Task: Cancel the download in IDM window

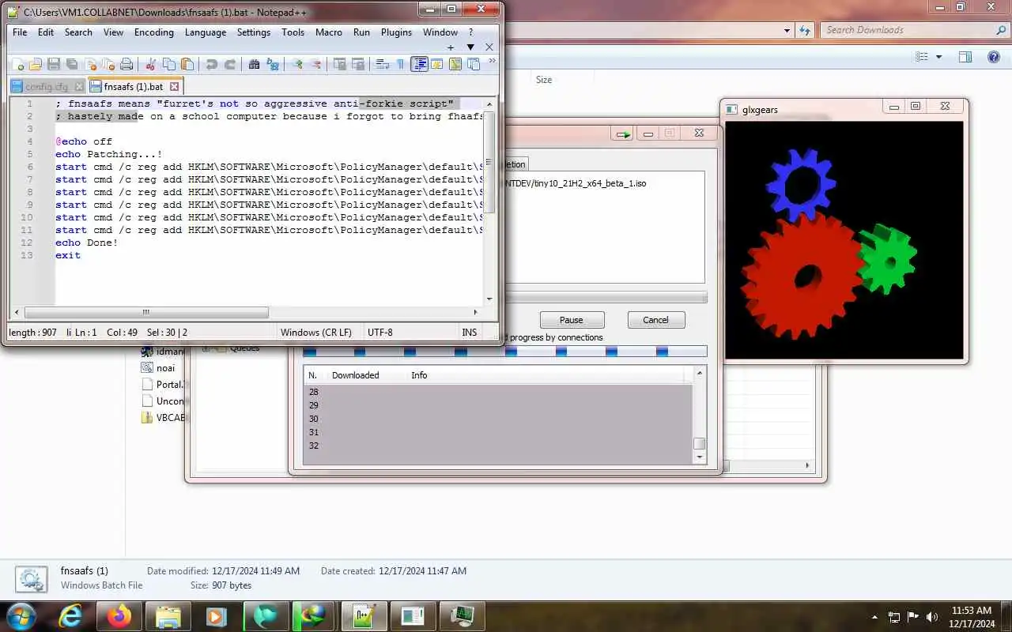Action: [x=655, y=320]
